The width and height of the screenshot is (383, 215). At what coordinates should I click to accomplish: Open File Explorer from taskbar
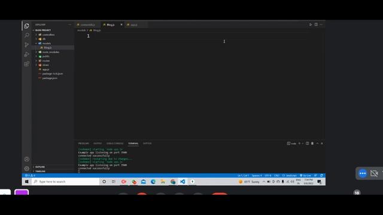(x=163, y=182)
